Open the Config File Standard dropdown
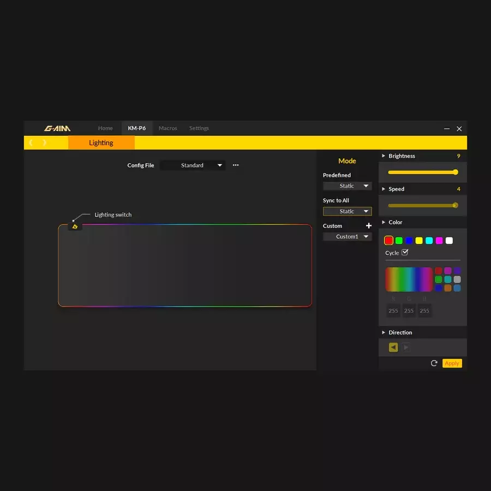 (x=193, y=165)
